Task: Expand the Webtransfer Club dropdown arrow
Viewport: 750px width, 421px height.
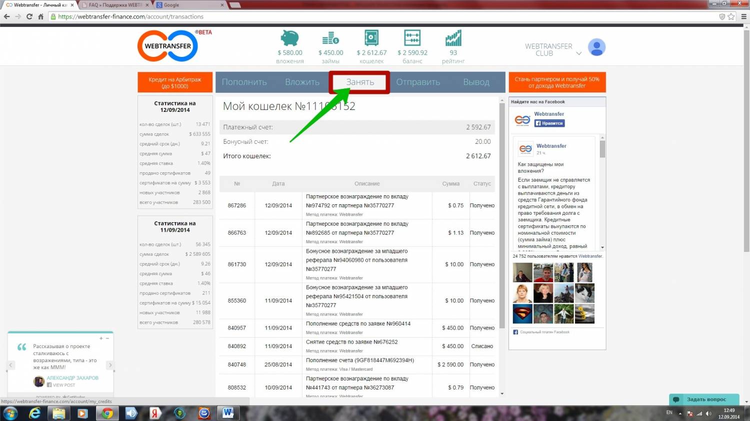Action: tap(579, 53)
